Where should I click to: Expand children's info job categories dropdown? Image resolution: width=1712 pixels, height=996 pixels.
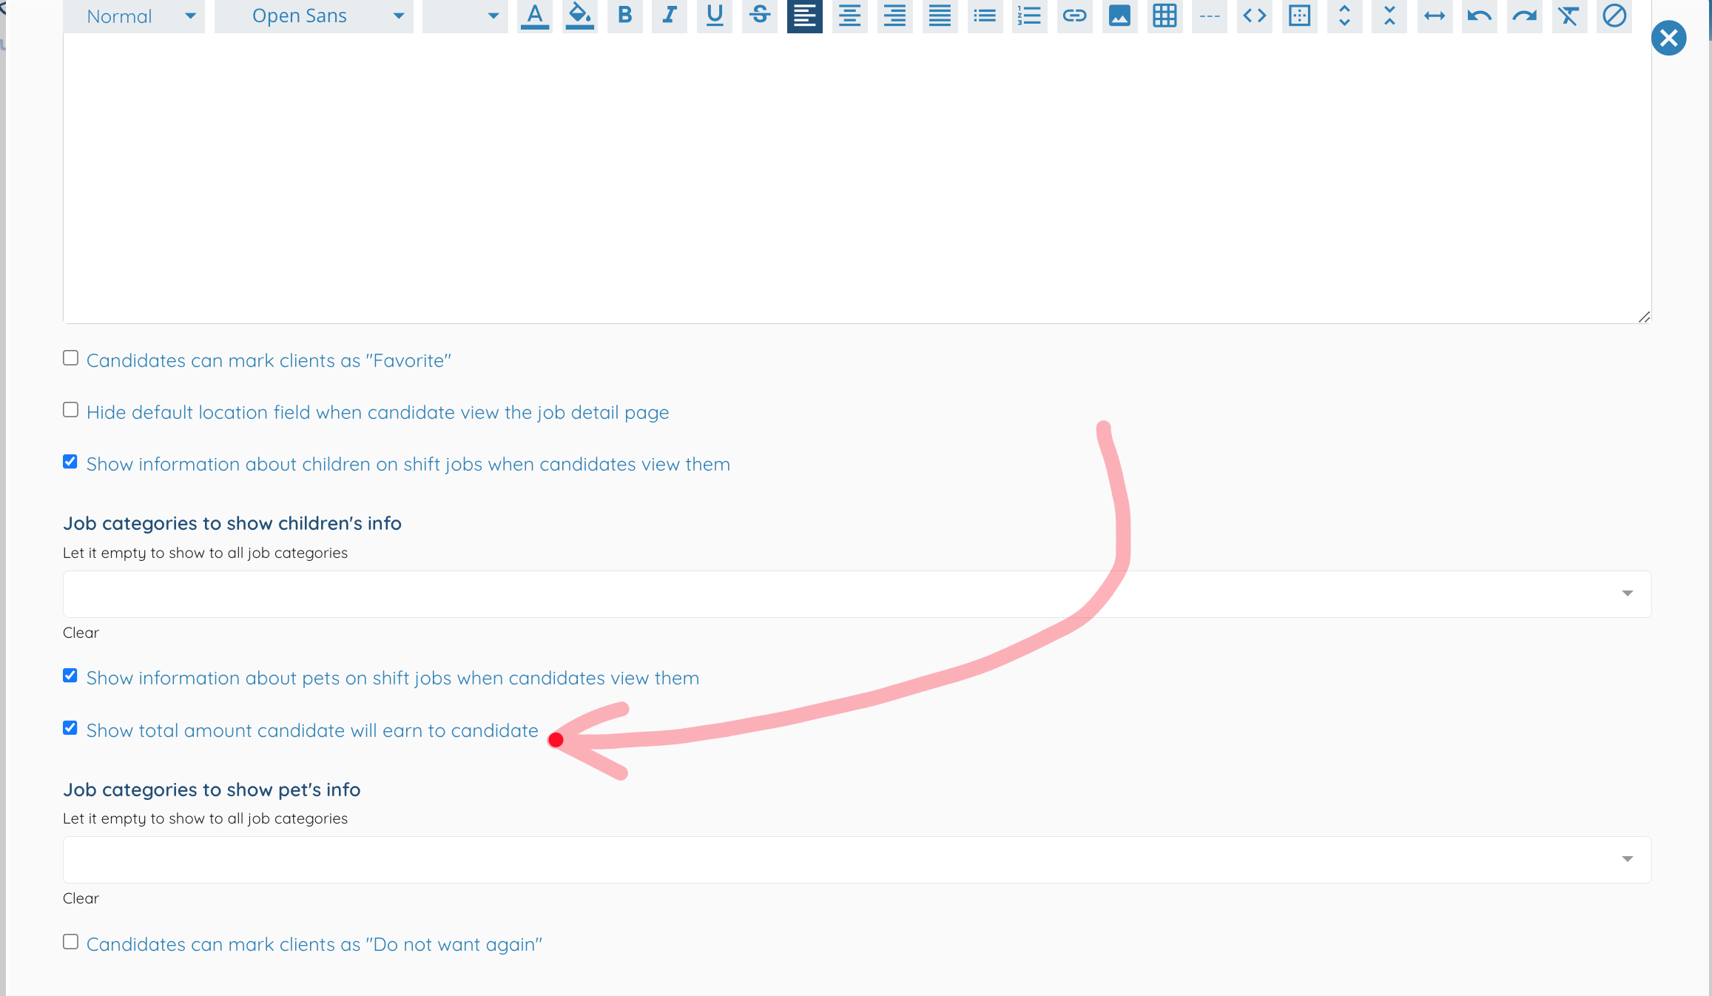click(x=857, y=593)
